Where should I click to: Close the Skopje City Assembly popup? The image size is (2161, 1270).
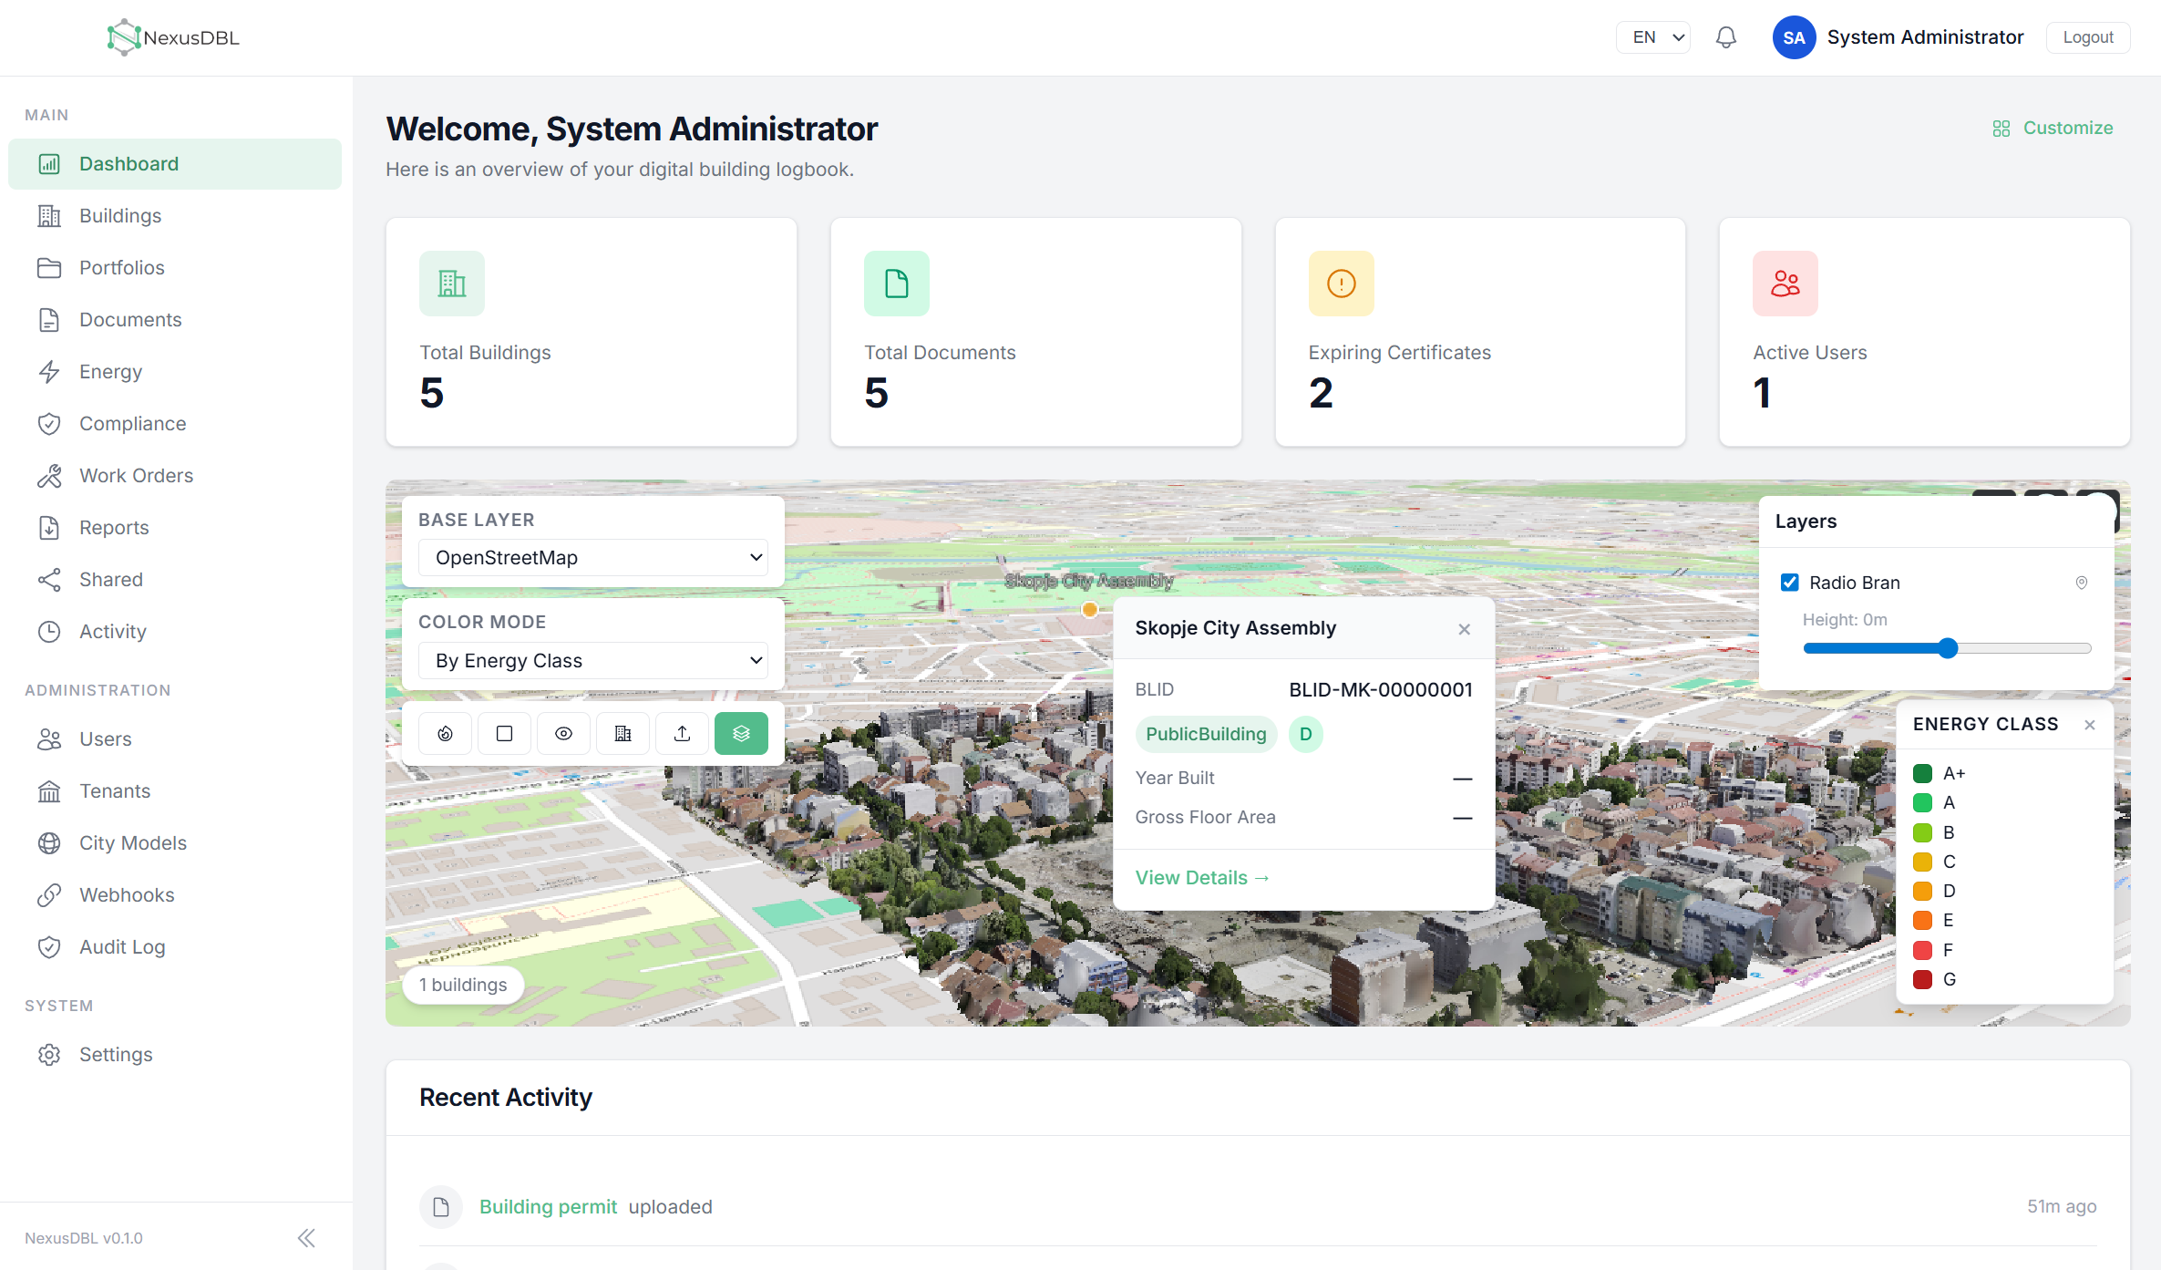click(1465, 629)
